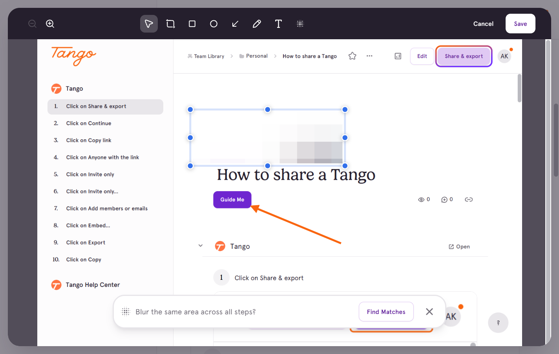Image resolution: width=559 pixels, height=354 pixels.
Task: Click the views eye icon counter
Action: [x=424, y=199]
